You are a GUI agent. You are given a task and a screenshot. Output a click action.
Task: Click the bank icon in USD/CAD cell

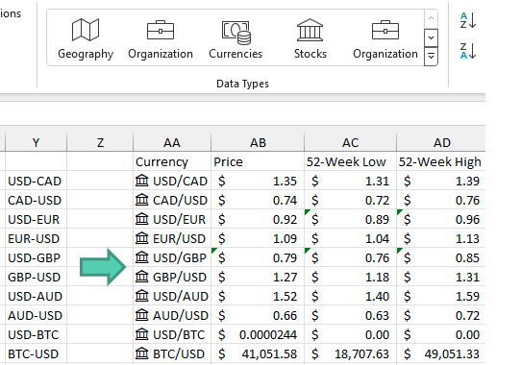click(142, 181)
